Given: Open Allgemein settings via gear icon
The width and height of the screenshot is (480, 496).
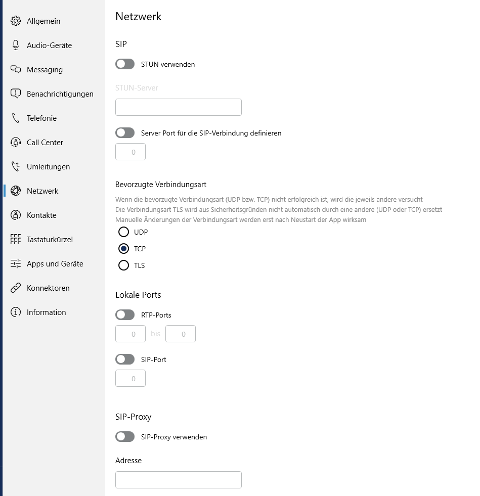Looking at the screenshot, I should pyautogui.click(x=16, y=21).
